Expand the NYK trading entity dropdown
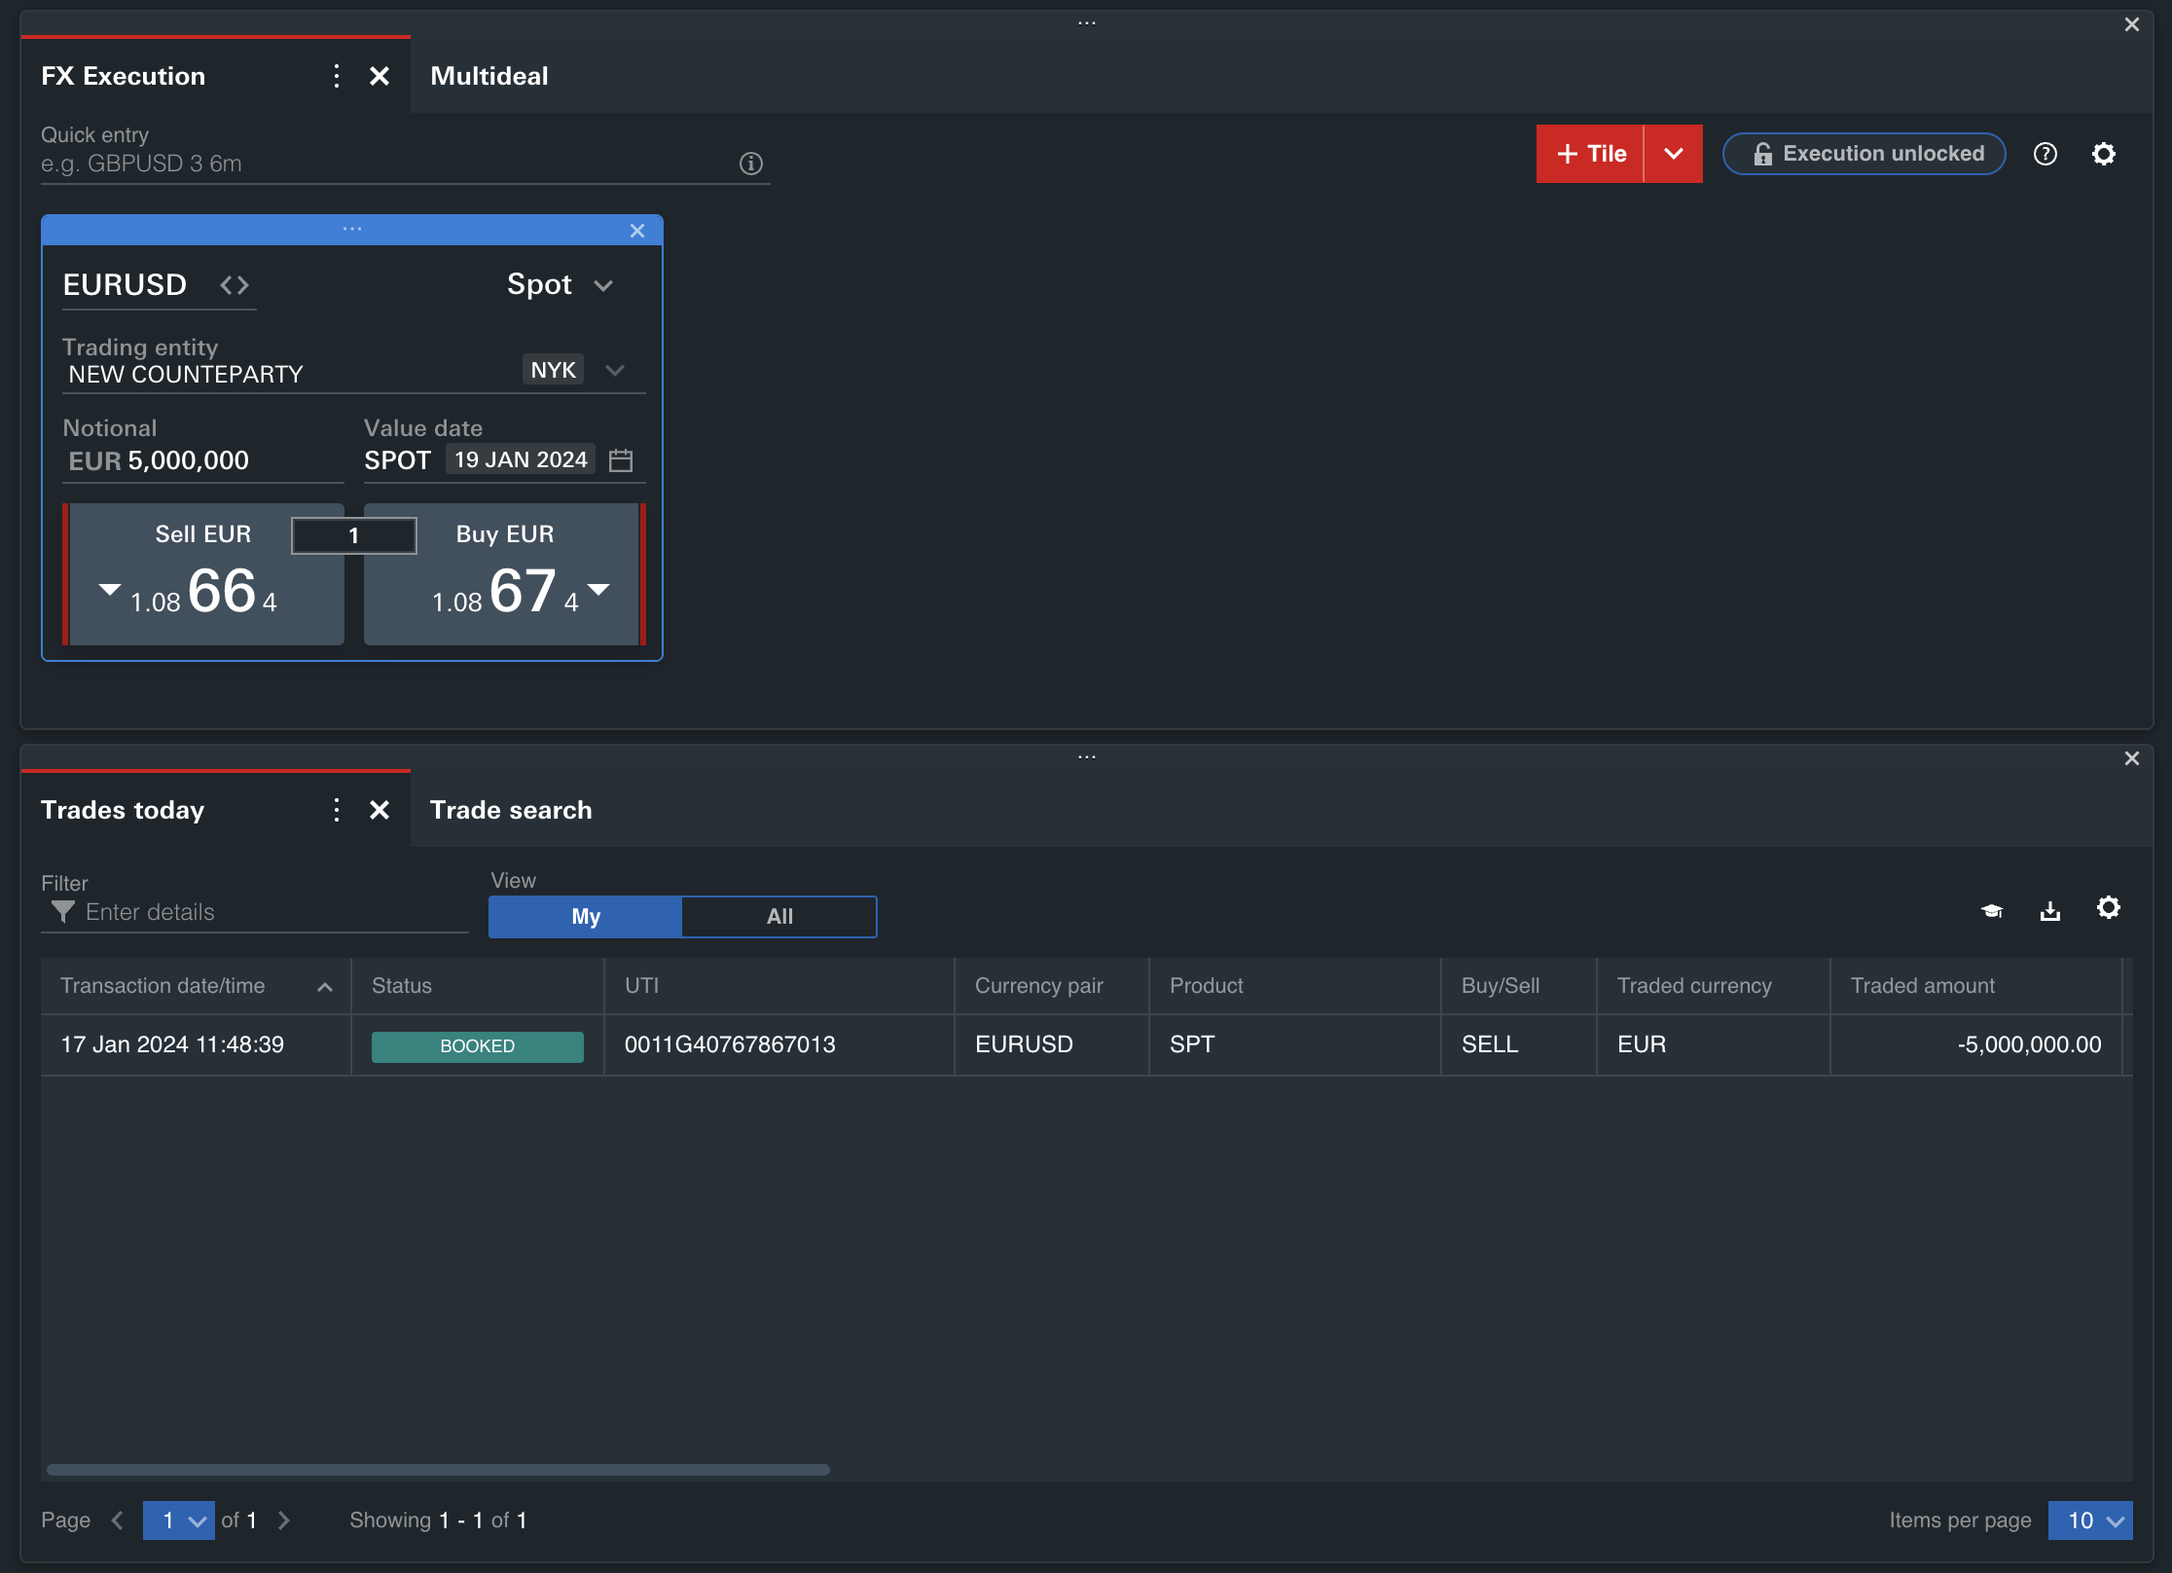This screenshot has width=2172, height=1573. [615, 370]
